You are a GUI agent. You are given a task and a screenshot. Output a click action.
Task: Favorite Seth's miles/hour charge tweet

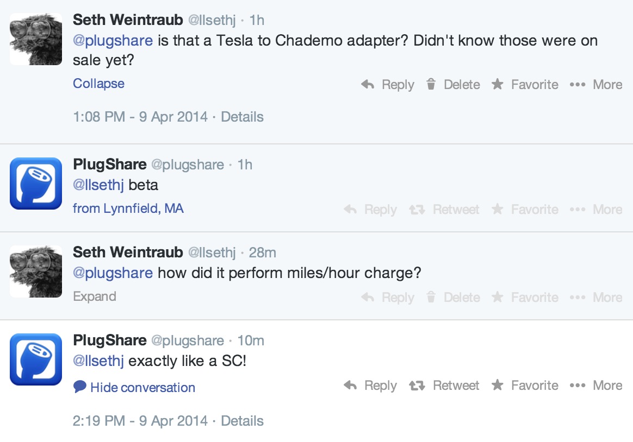[x=525, y=298]
